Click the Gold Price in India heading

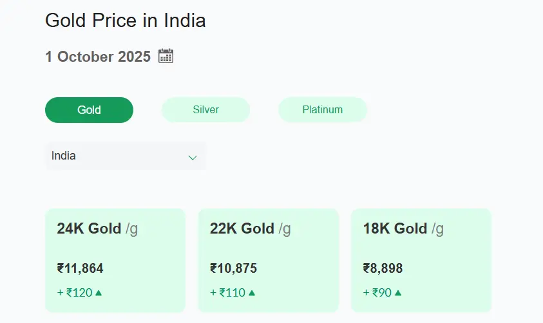pos(126,21)
